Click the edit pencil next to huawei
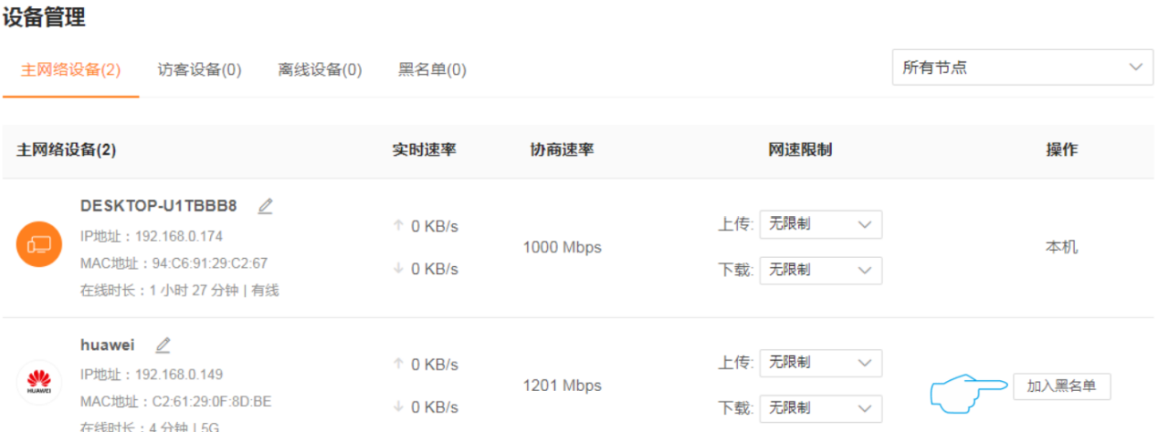Screen dimensions: 1158x432 pyautogui.click(x=163, y=345)
